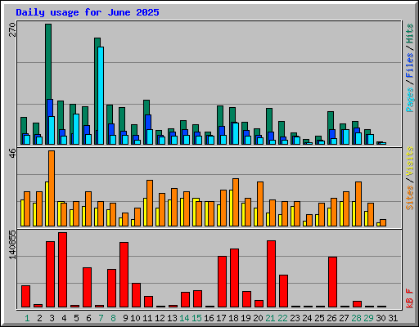The height and width of the screenshot is (327, 419).
Task: Click the 140855 KB axis label
Action: click(x=12, y=244)
